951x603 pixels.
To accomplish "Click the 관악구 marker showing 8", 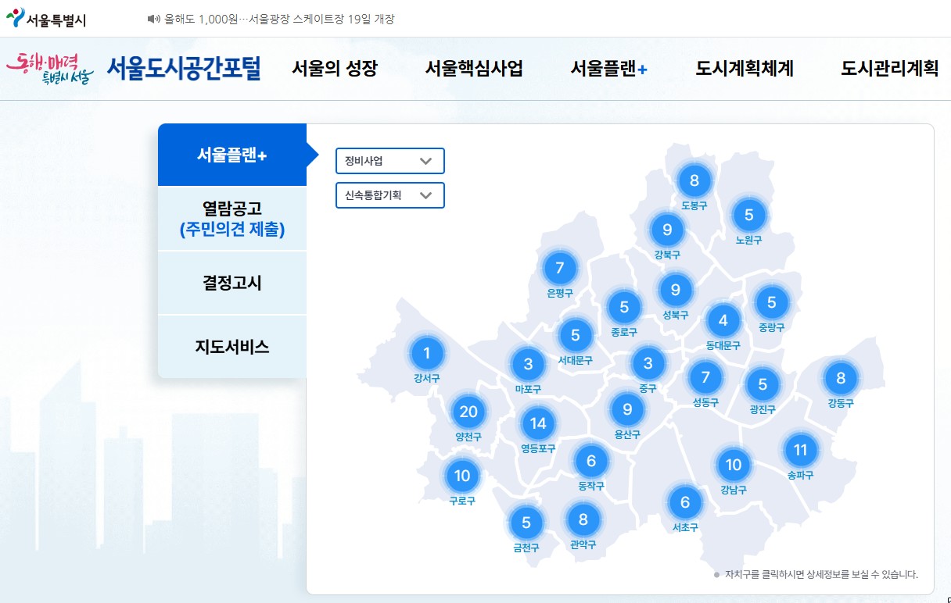I will coord(583,519).
